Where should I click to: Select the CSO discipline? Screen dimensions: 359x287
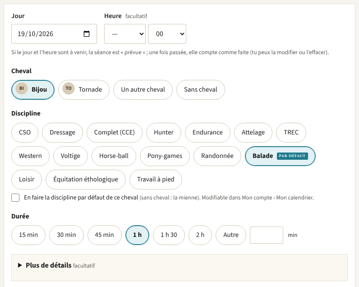point(25,133)
